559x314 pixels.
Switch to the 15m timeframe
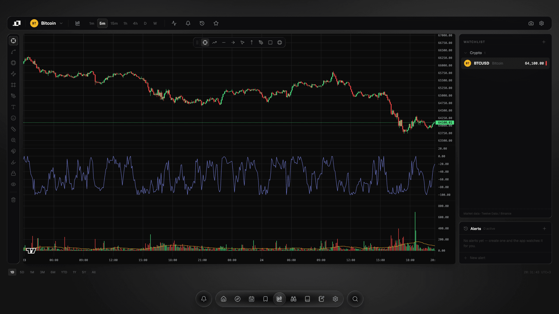click(114, 23)
